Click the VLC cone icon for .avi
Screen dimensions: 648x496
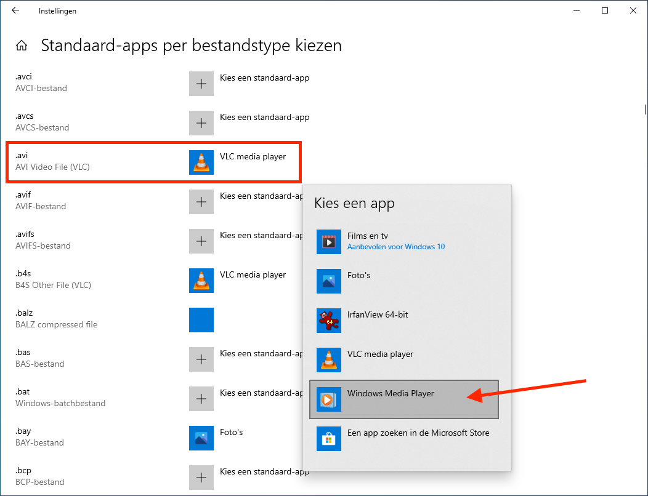(201, 162)
